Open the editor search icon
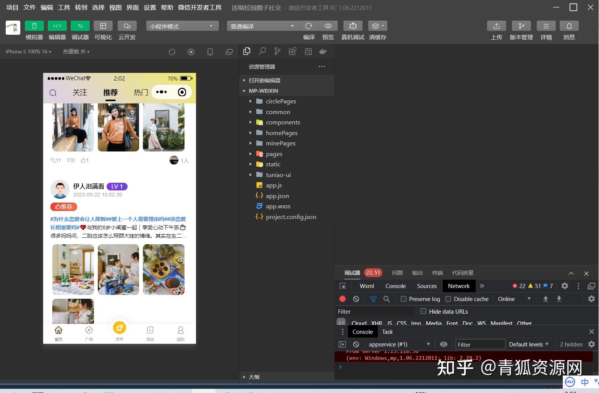Image resolution: width=599 pixels, height=393 pixels. pyautogui.click(x=262, y=51)
